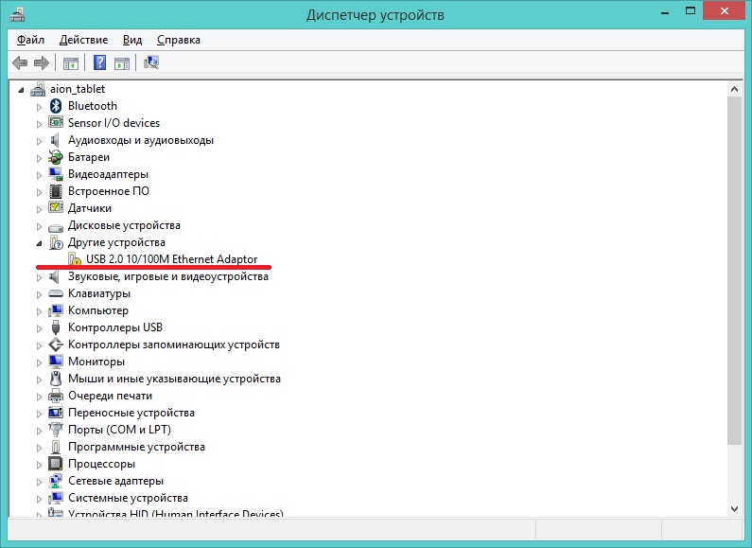
Task: Select the Устройства HID row
Action: (176, 513)
